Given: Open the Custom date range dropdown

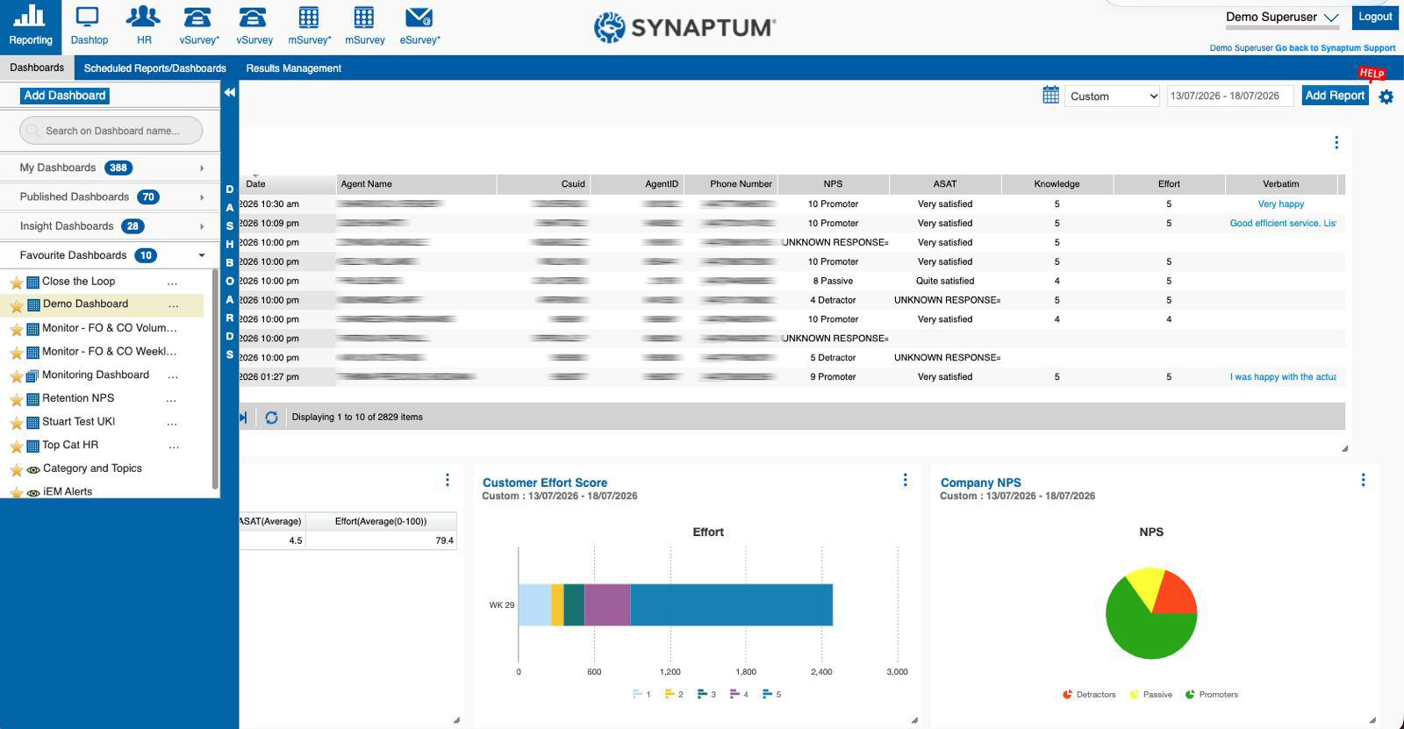Looking at the screenshot, I should (x=1113, y=96).
